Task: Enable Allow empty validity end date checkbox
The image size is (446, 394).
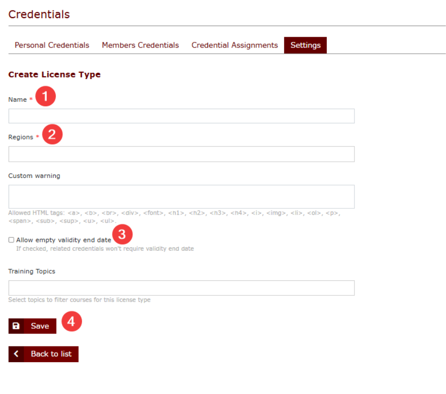Action: tap(11, 240)
